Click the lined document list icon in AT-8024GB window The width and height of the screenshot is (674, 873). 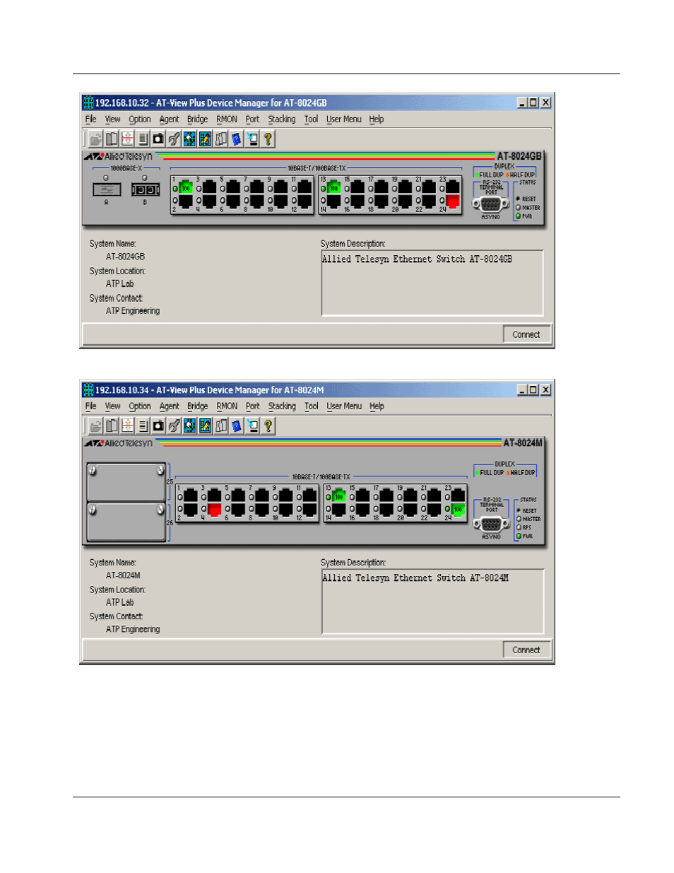[143, 139]
